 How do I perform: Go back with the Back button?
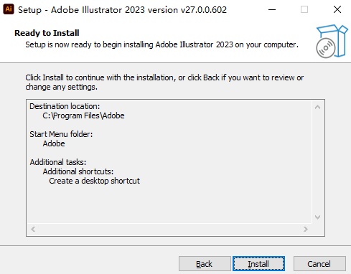point(205,264)
